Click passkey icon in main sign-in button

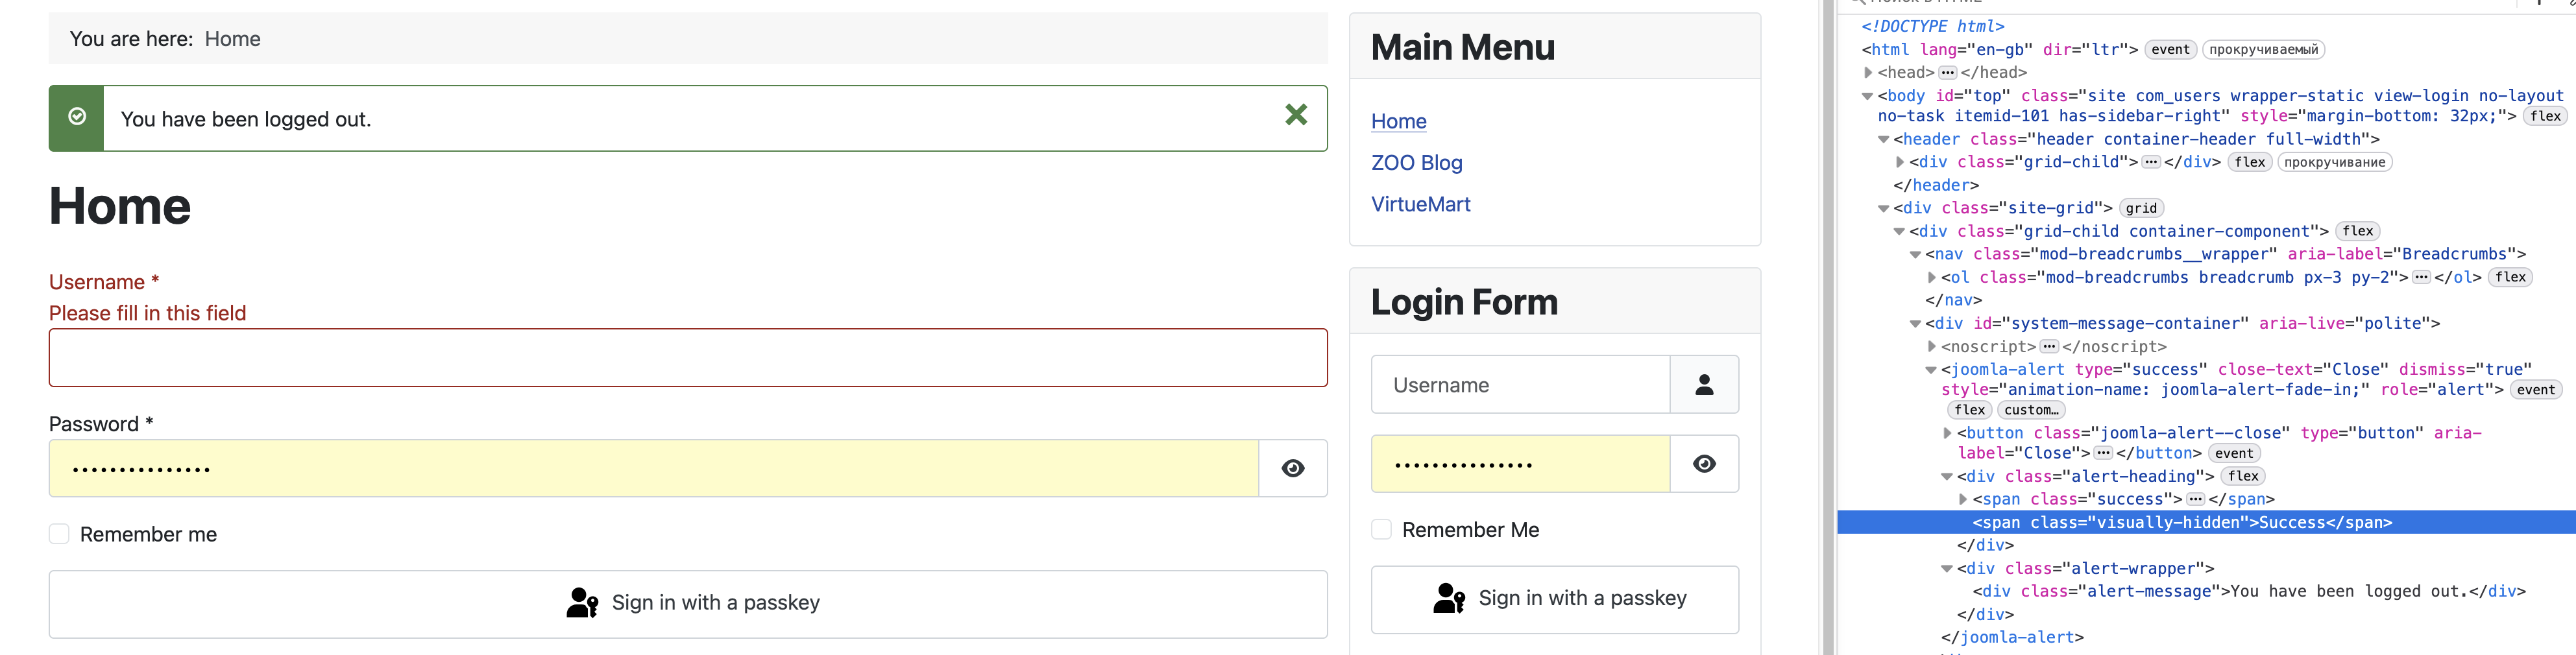[x=582, y=603]
